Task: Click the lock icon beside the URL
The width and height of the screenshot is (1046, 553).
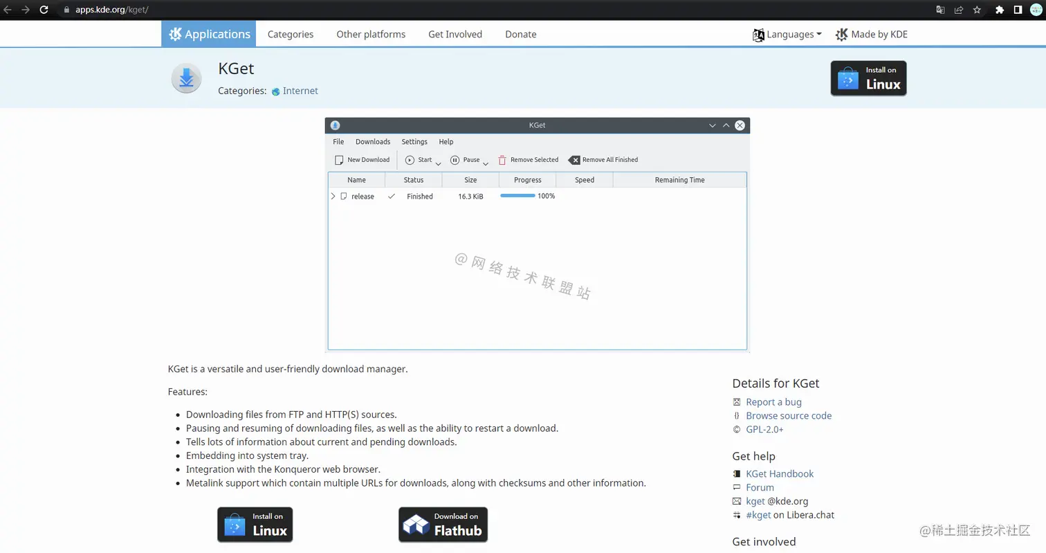Action: [67, 10]
